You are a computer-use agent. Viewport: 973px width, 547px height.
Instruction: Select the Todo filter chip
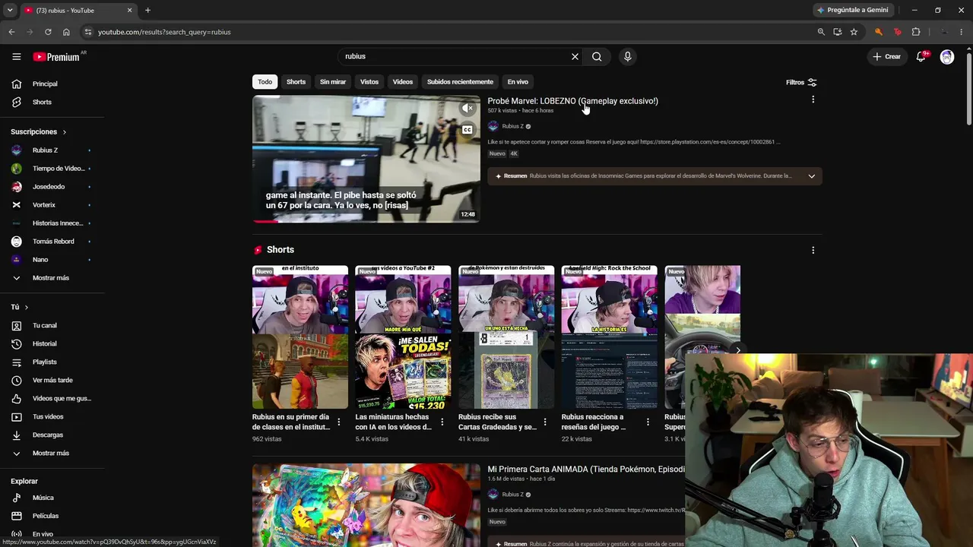[x=265, y=82]
